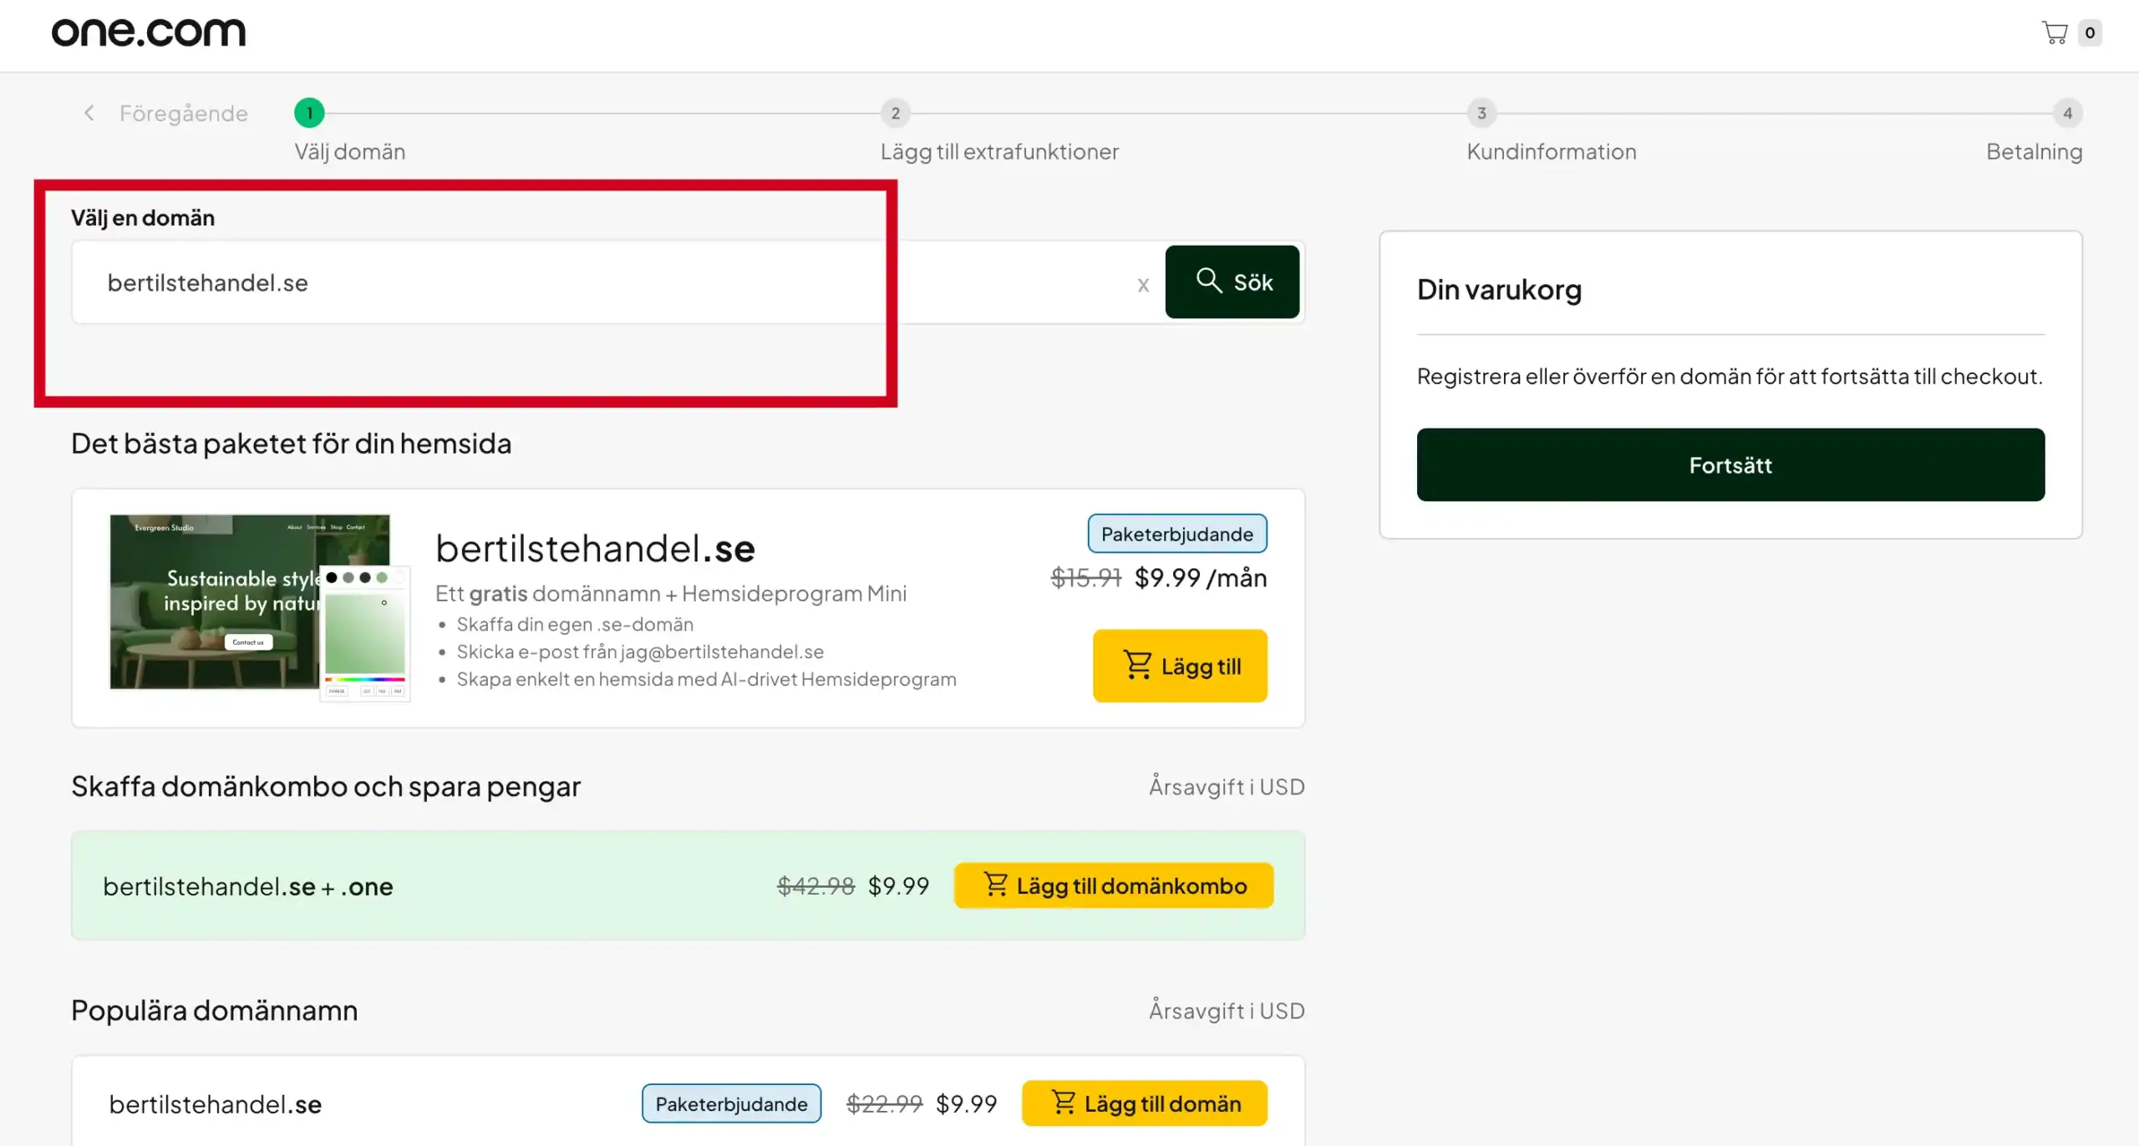Select step 3 Kundinformation
The image size is (2139, 1146).
point(1481,113)
